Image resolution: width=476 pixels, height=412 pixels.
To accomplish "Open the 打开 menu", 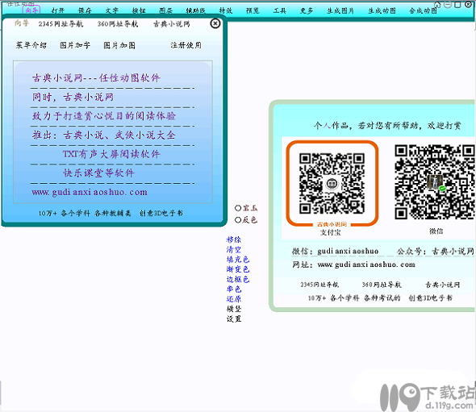I will coord(58,10).
